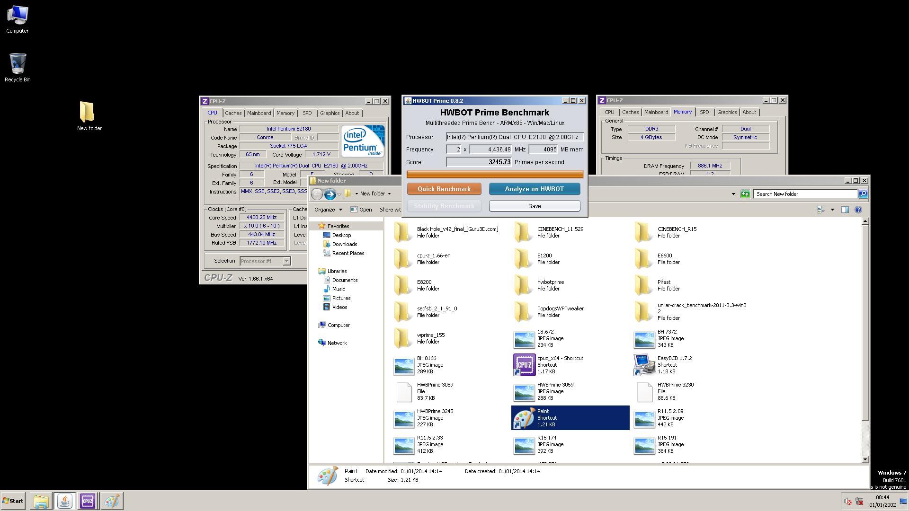This screenshot has width=909, height=511.
Task: Click the change view icon
Action: 821,210
